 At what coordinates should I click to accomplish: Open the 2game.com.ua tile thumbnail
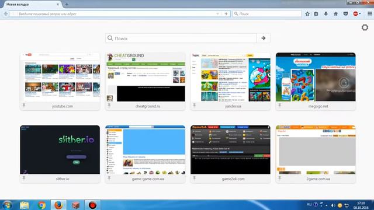(316, 150)
